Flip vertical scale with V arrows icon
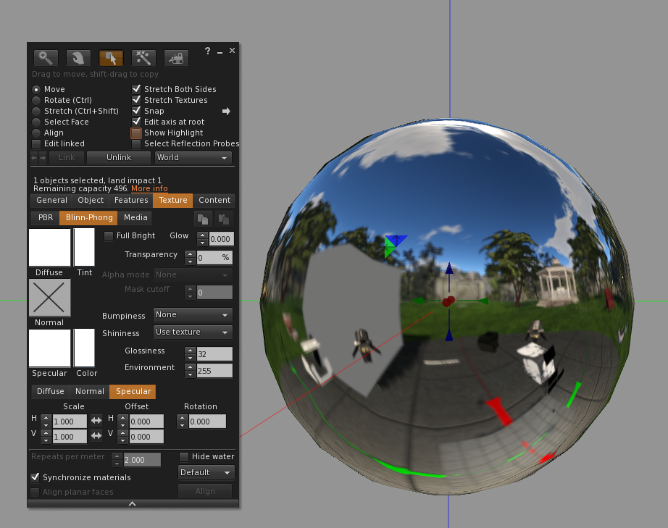668x528 pixels. coord(96,435)
